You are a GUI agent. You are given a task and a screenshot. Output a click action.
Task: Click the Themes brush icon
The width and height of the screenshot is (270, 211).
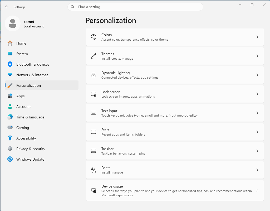click(94, 56)
